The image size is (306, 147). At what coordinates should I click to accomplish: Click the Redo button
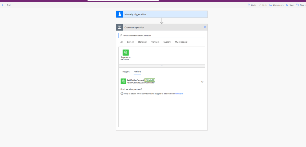click(x=263, y=5)
